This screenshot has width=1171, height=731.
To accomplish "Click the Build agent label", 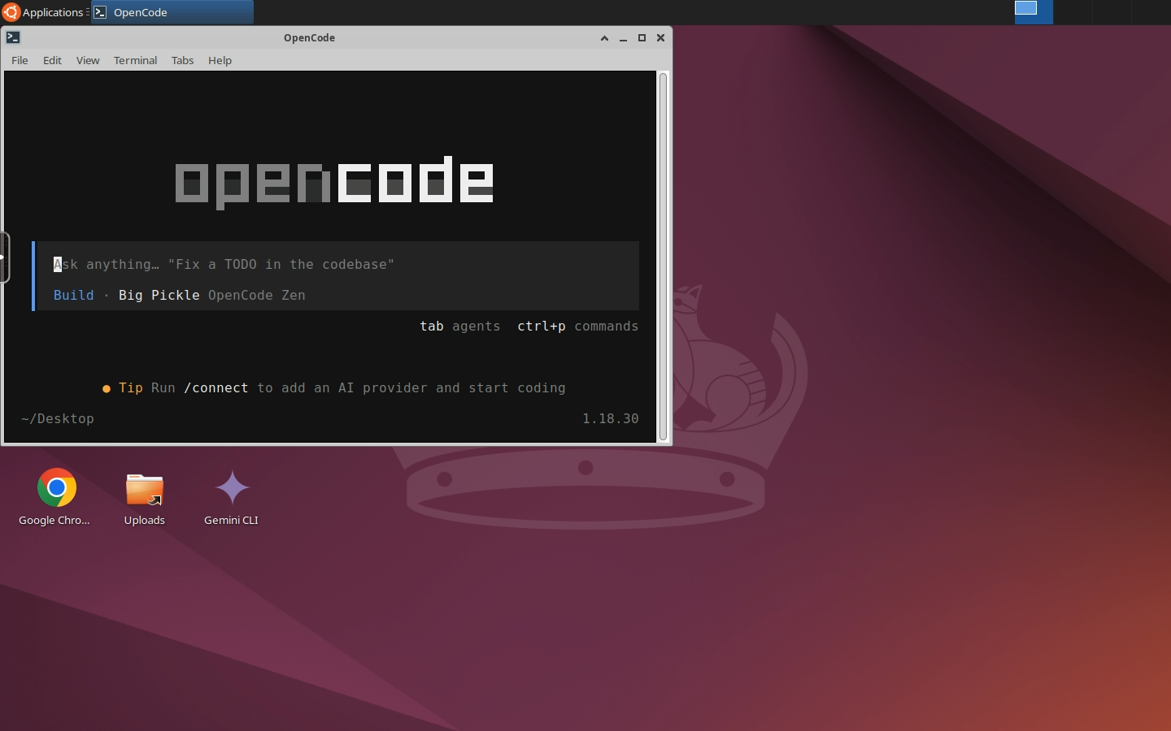I will point(74,295).
